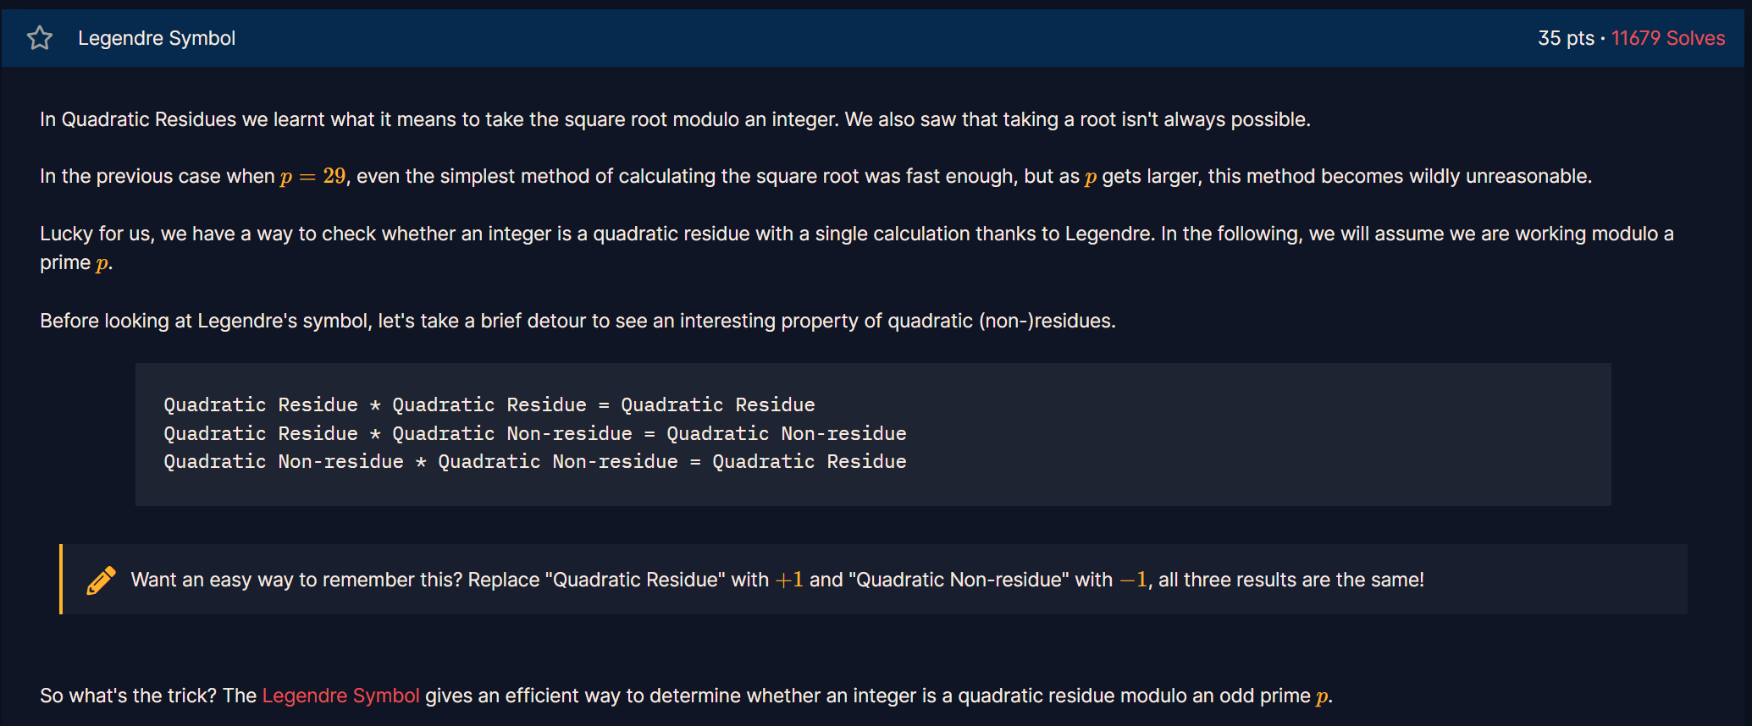The width and height of the screenshot is (1752, 726).
Task: Click the first code line, Residue * Residue
Action: click(489, 404)
